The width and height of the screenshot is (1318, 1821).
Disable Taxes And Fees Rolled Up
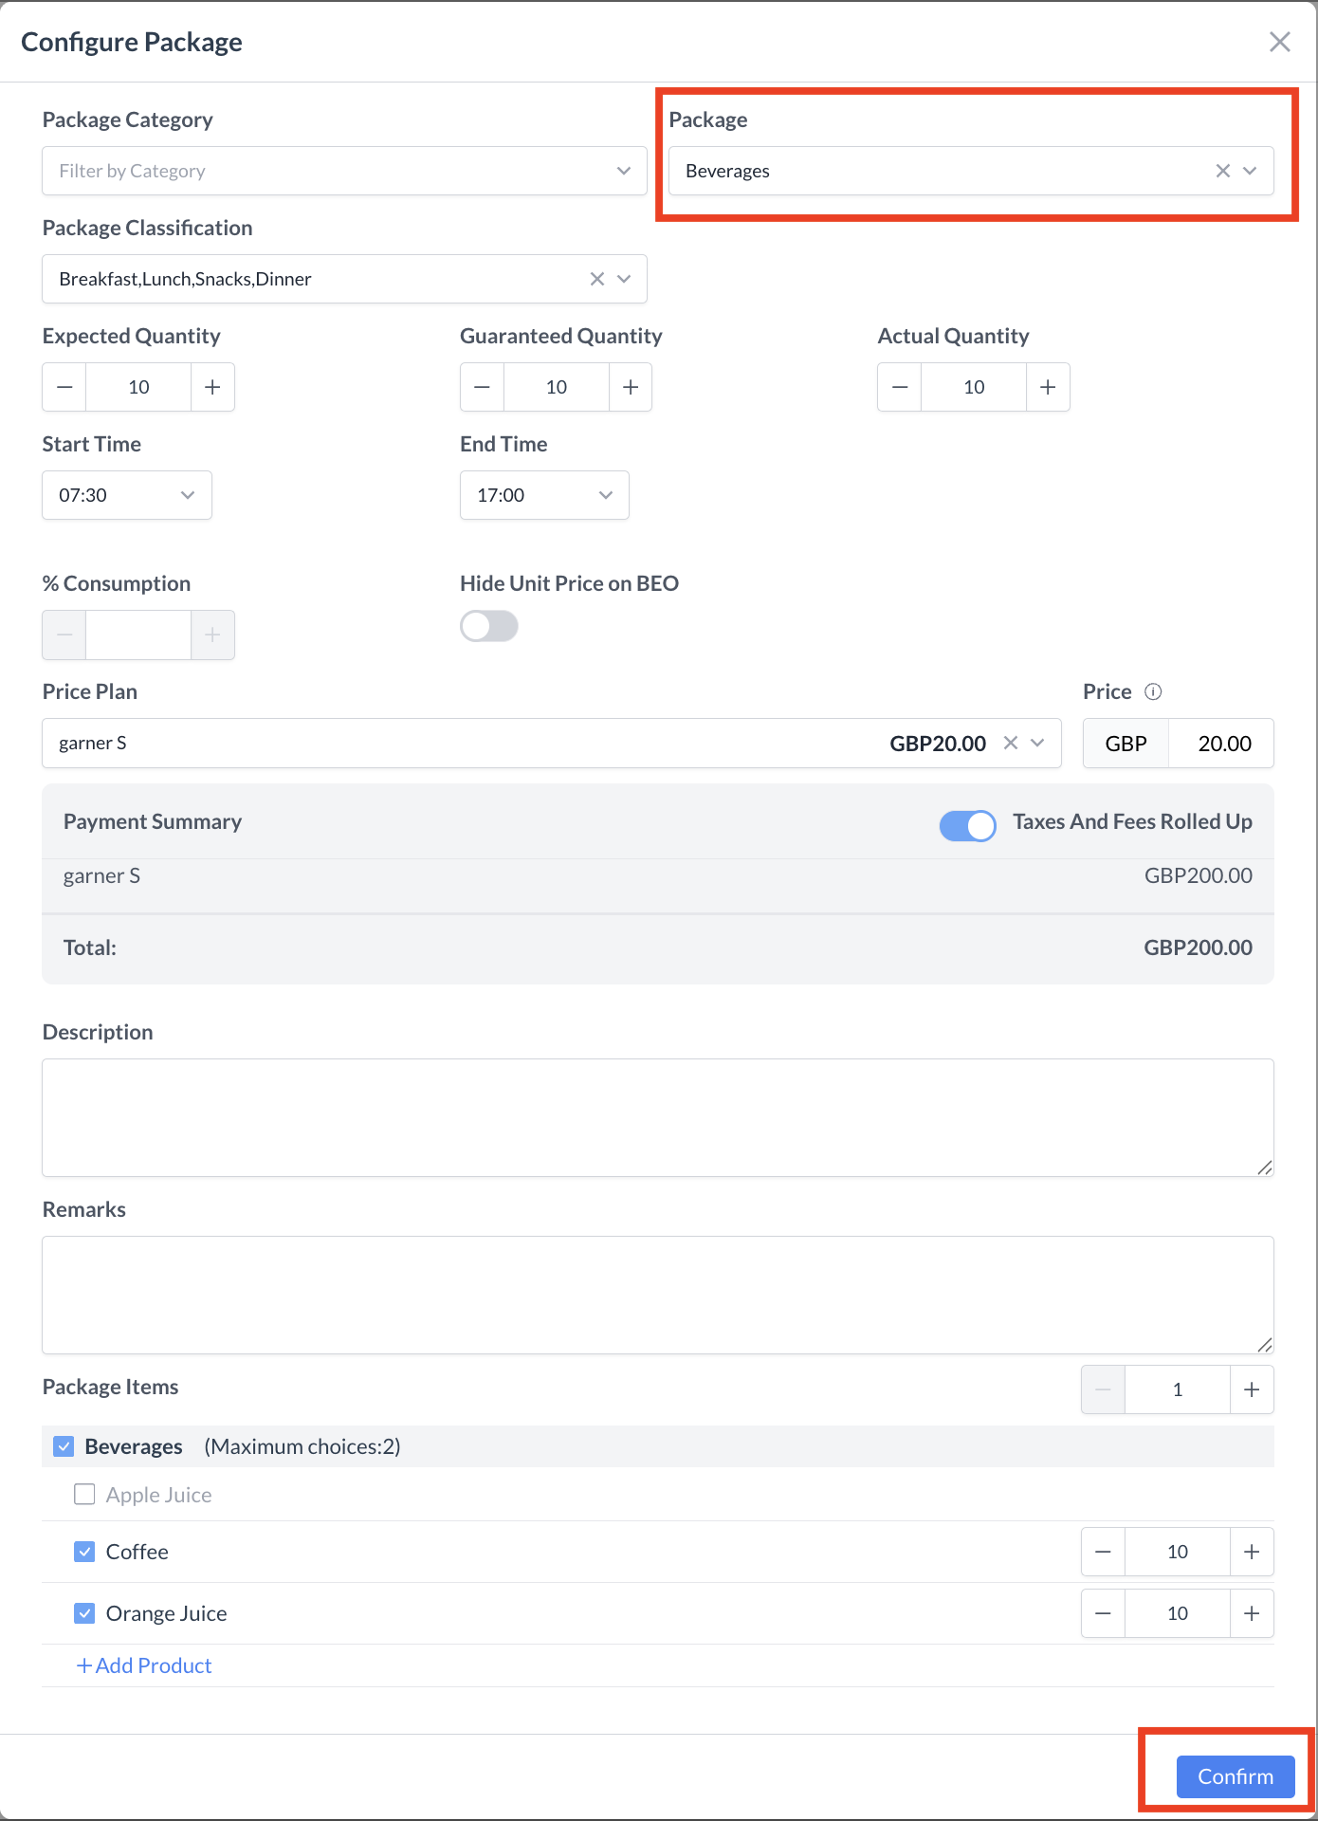click(967, 825)
